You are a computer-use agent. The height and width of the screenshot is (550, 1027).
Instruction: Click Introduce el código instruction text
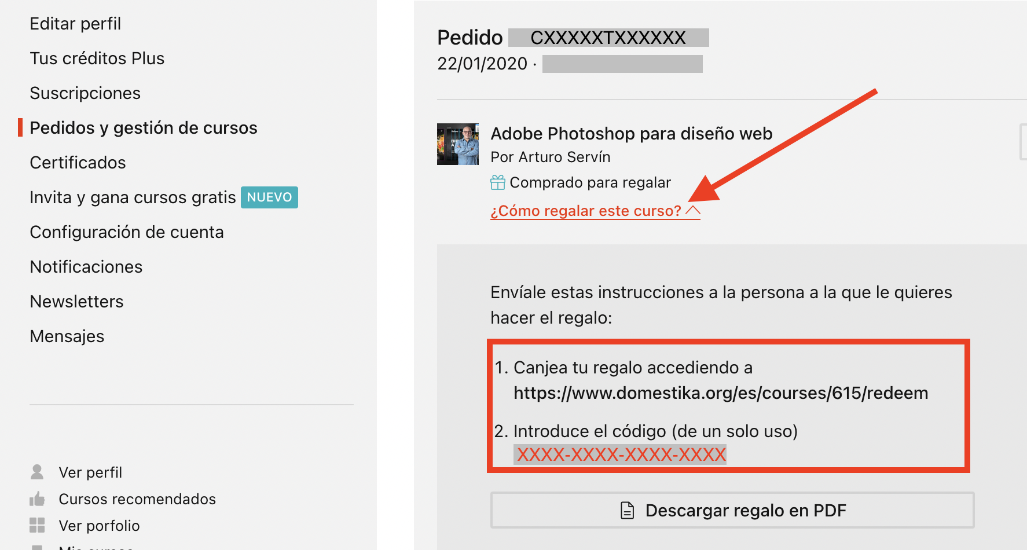click(655, 431)
